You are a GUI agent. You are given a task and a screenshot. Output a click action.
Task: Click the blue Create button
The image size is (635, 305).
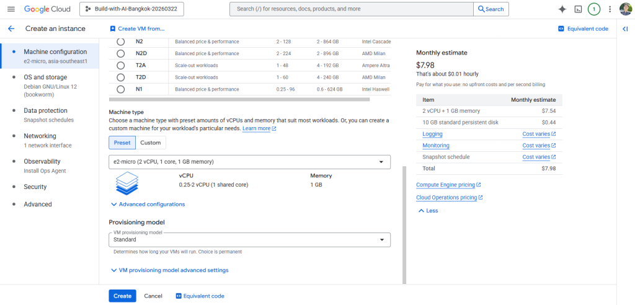click(122, 296)
